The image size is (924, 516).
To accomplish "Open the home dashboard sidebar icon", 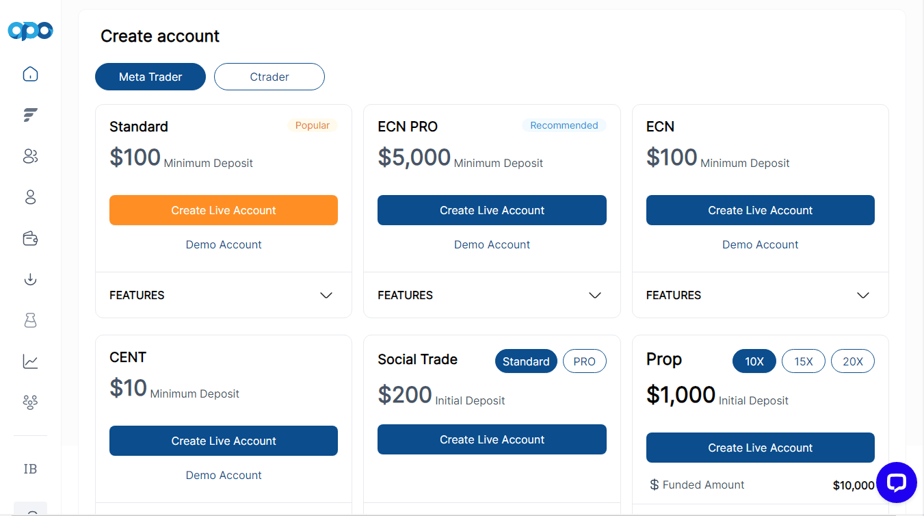I will [30, 74].
